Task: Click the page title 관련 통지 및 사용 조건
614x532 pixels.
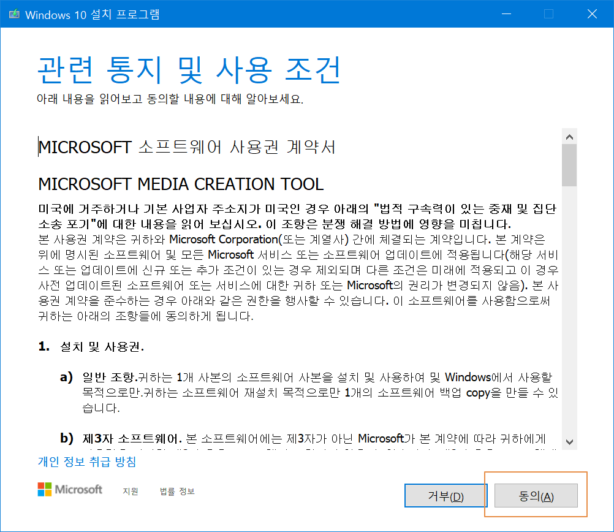Action: 189,70
